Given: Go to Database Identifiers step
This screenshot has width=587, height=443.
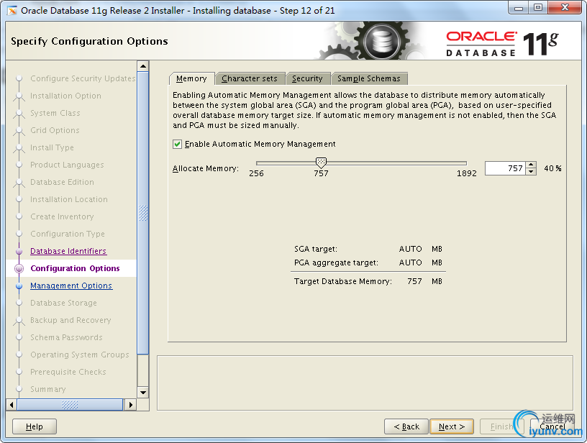Looking at the screenshot, I should (x=68, y=251).
